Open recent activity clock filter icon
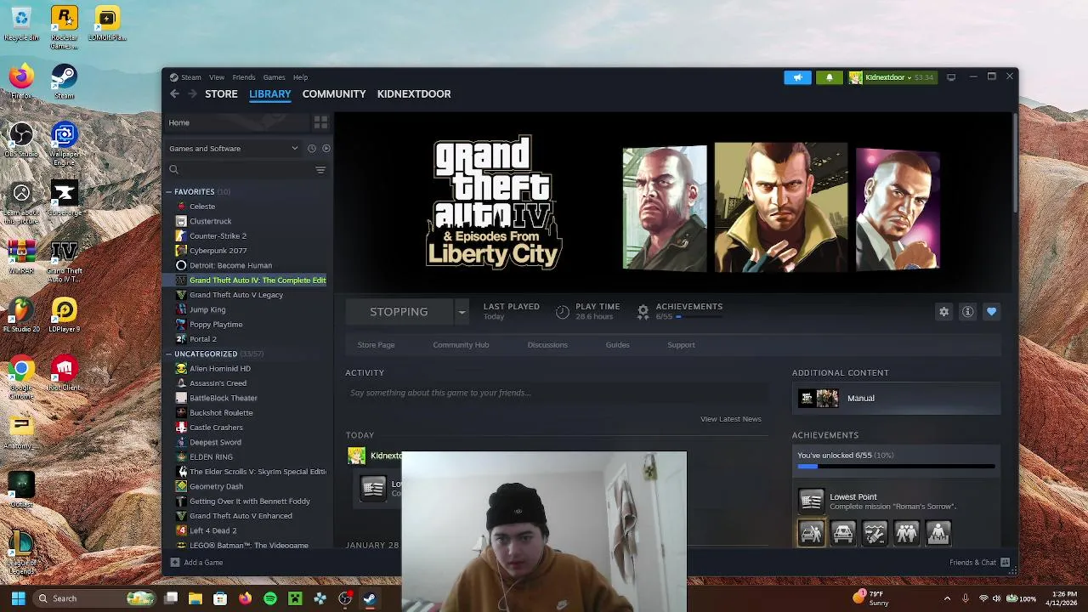This screenshot has width=1088, height=612. [312, 149]
